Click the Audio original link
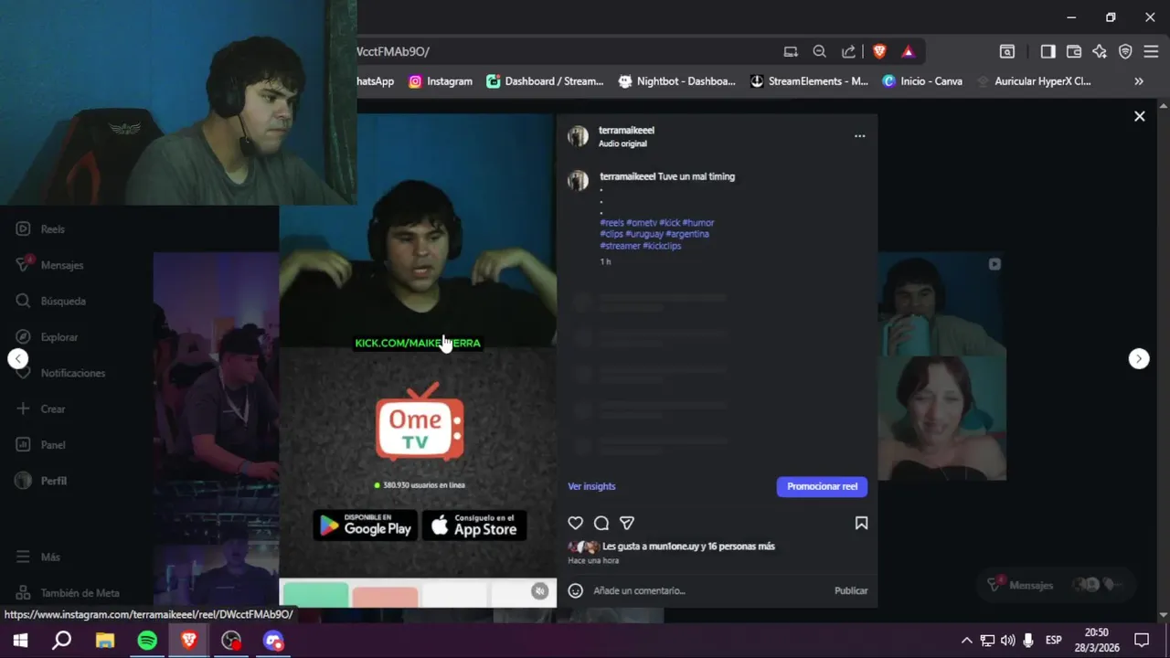 [622, 144]
